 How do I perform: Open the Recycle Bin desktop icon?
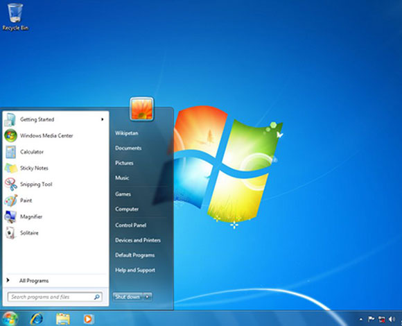(x=15, y=17)
